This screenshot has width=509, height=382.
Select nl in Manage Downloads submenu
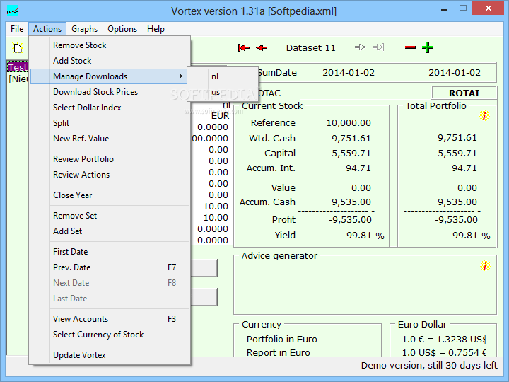(x=223, y=76)
